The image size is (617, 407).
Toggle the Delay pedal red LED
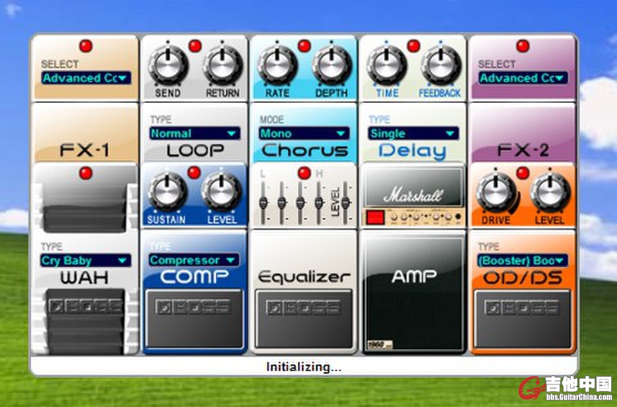(413, 46)
